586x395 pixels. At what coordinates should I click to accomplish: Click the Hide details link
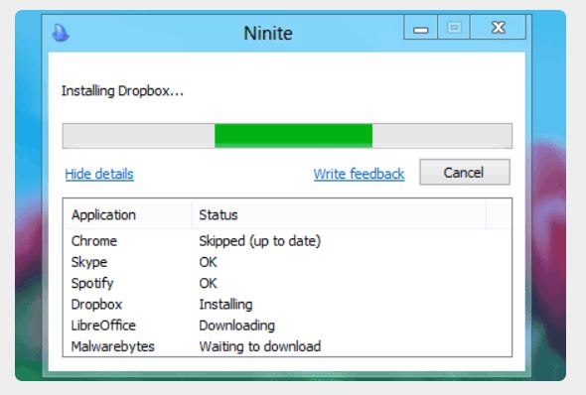coord(99,174)
